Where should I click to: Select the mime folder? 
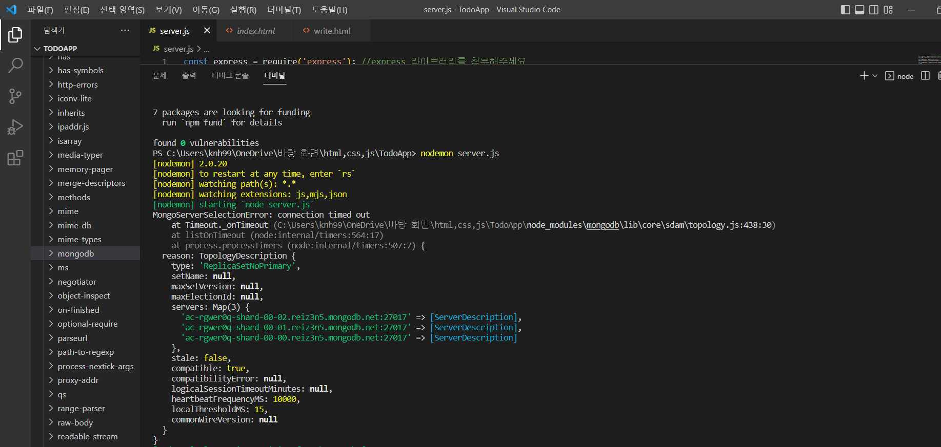click(x=85, y=211)
